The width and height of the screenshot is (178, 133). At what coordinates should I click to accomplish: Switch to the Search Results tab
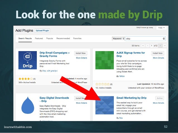click(x=25, y=38)
